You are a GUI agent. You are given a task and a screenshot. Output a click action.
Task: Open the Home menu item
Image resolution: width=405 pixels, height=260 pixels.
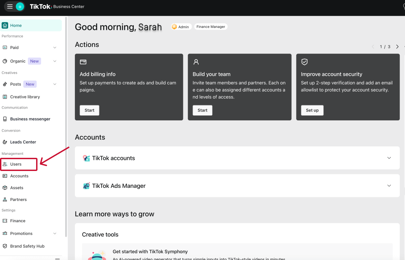tap(31, 25)
